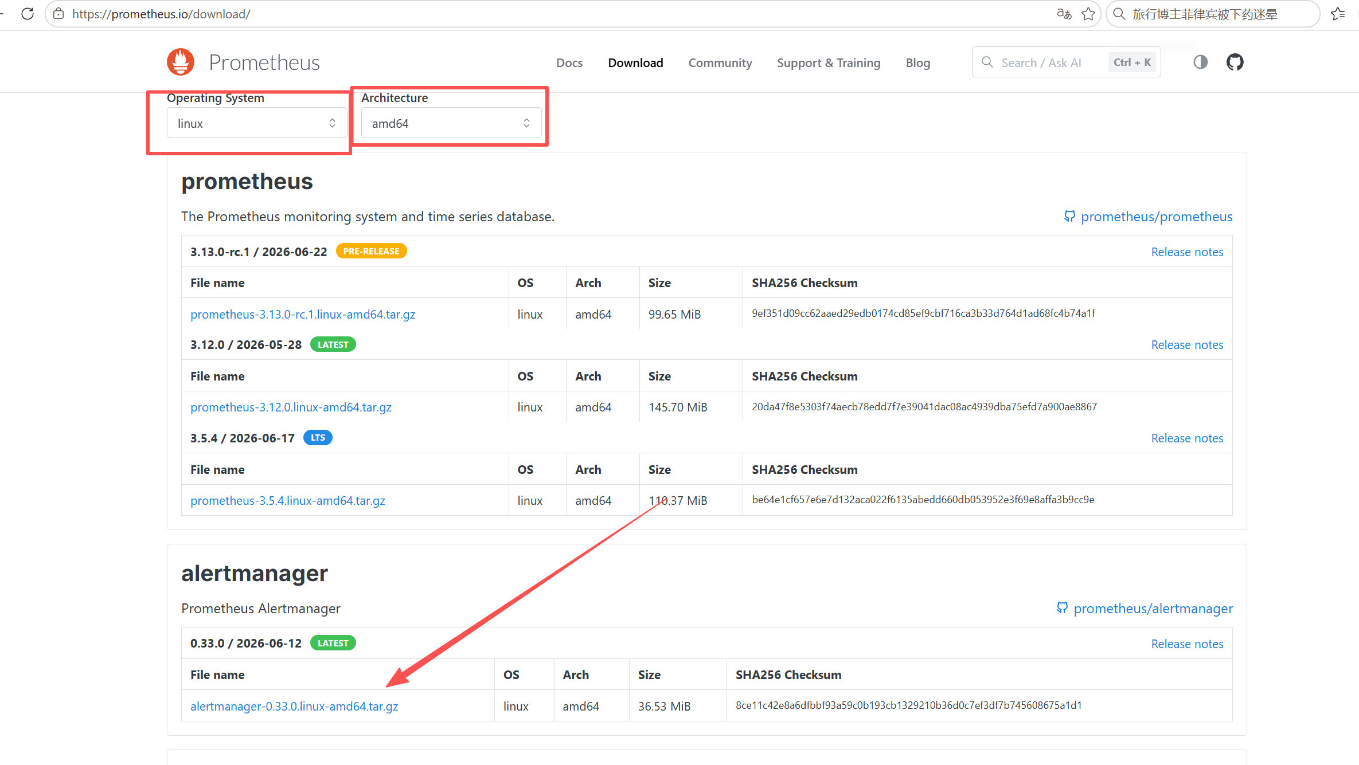This screenshot has height=765, width=1359.
Task: Open Release notes for alertmanager 0.33.0
Action: point(1187,644)
